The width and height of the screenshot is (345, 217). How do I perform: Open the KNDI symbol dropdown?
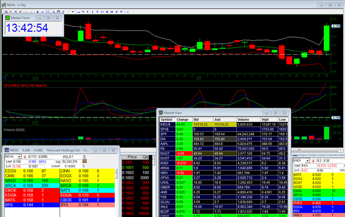pyautogui.click(x=308, y=161)
